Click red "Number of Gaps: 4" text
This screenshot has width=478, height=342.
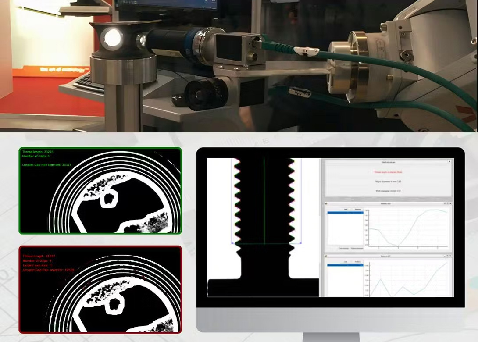tap(37, 261)
